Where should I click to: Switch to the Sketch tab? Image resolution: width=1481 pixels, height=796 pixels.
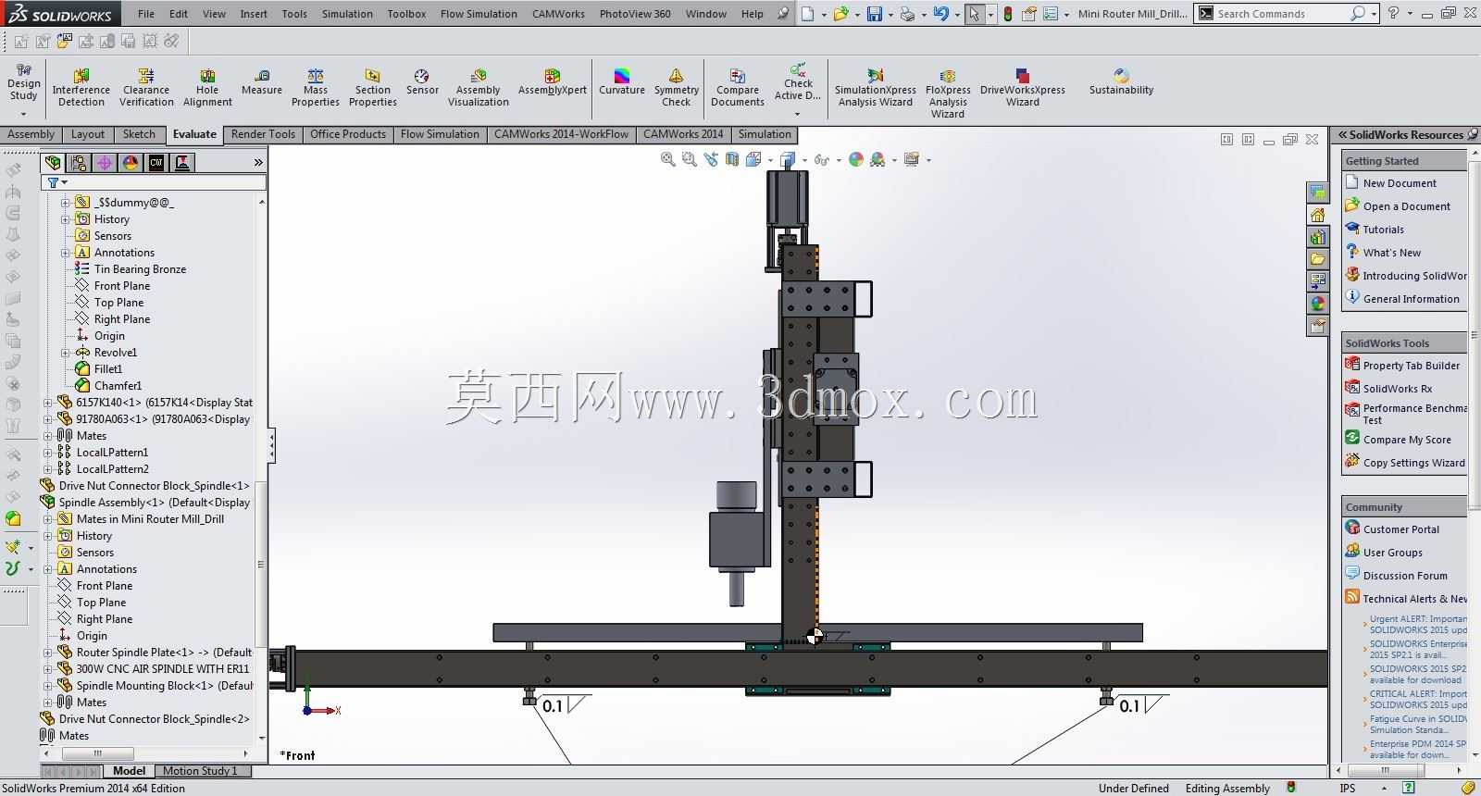coord(139,134)
